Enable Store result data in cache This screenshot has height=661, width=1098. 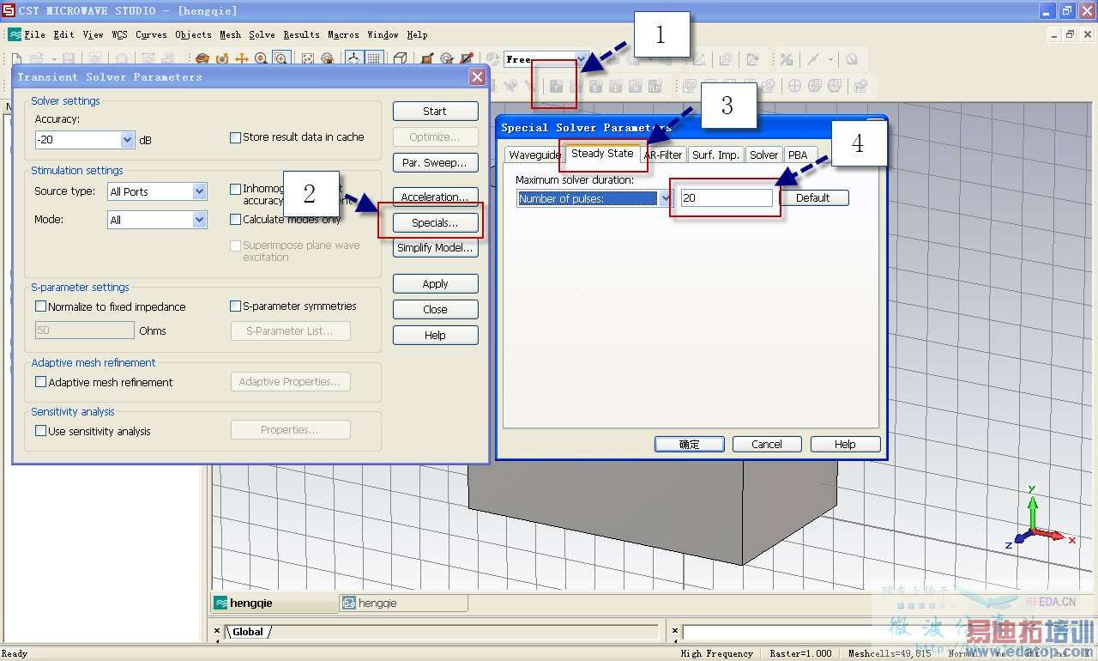236,137
